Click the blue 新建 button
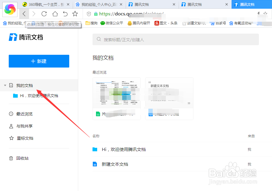 [39, 61]
